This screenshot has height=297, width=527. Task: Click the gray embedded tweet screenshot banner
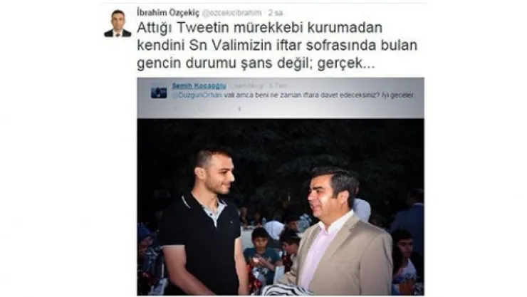[x=281, y=98]
